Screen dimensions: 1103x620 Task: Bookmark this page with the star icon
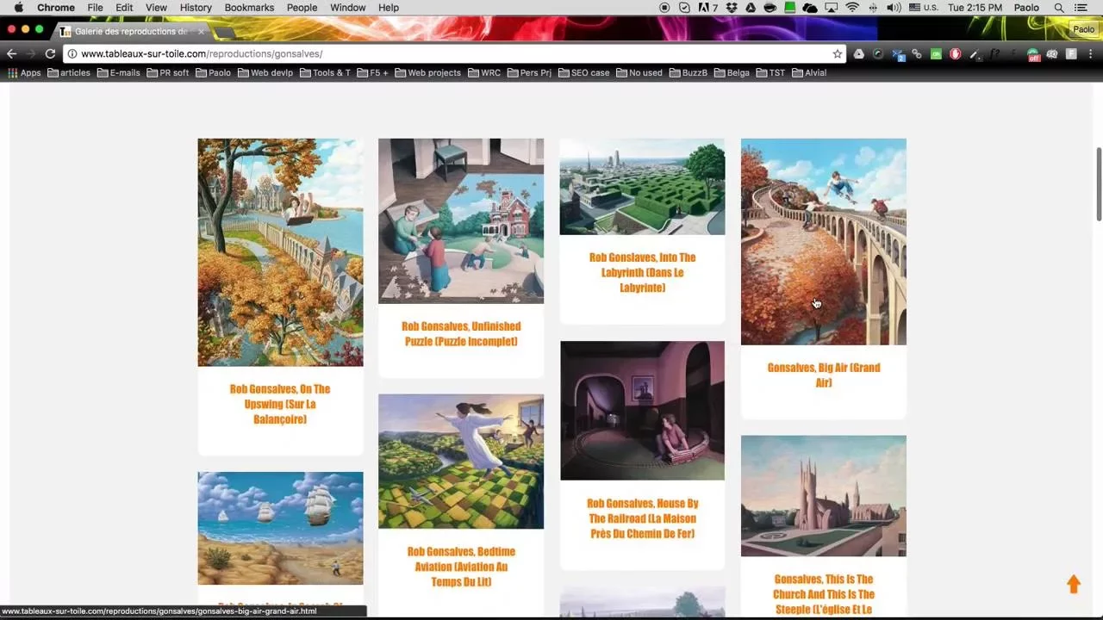click(x=837, y=53)
